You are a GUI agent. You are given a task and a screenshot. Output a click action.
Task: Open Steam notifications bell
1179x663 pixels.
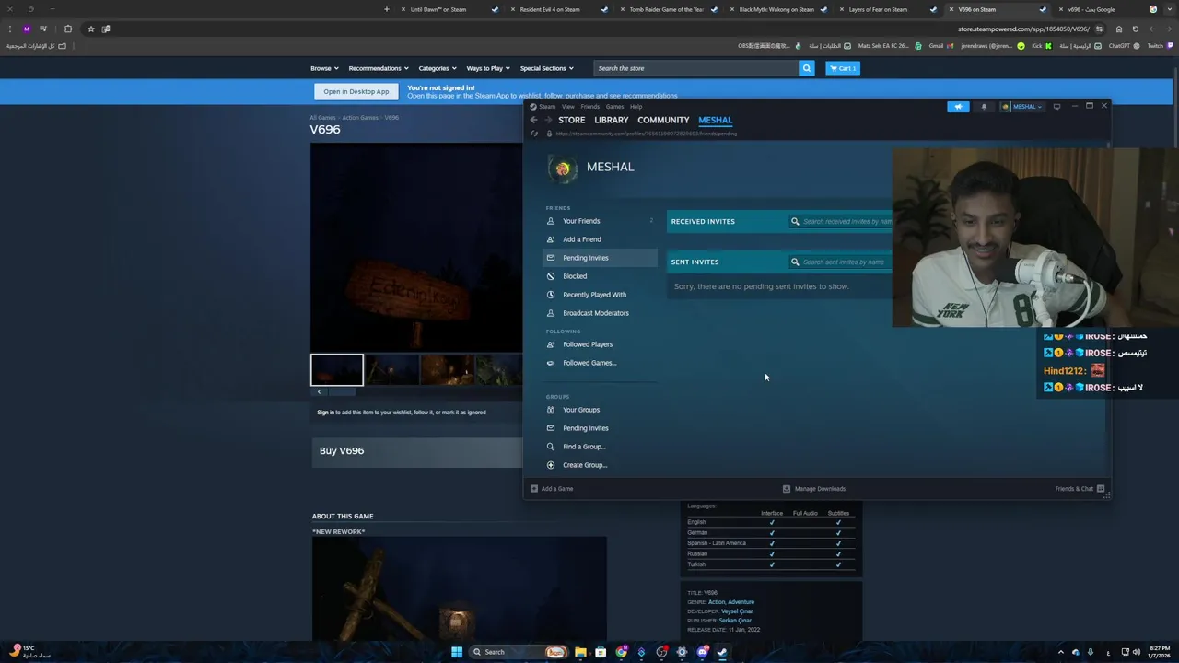[984, 107]
